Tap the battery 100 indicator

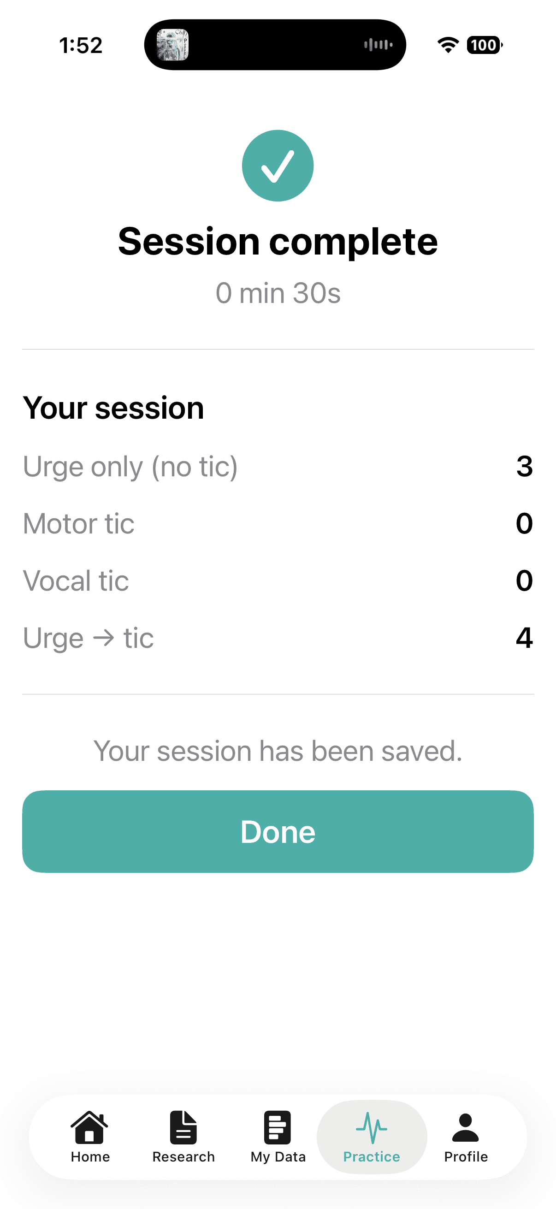(484, 45)
